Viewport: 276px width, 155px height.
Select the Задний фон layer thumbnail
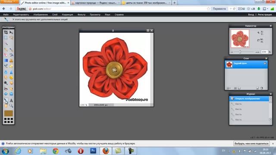click(229, 65)
